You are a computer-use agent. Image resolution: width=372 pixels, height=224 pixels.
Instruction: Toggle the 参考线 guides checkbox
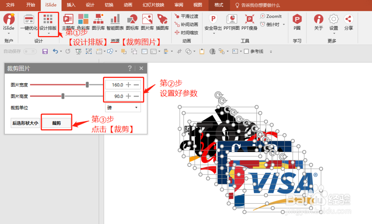click(x=246, y=51)
